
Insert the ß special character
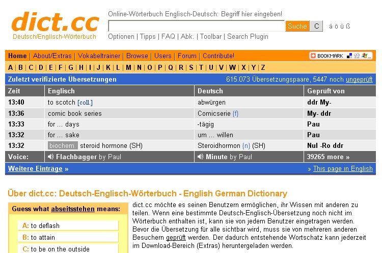(x=348, y=26)
